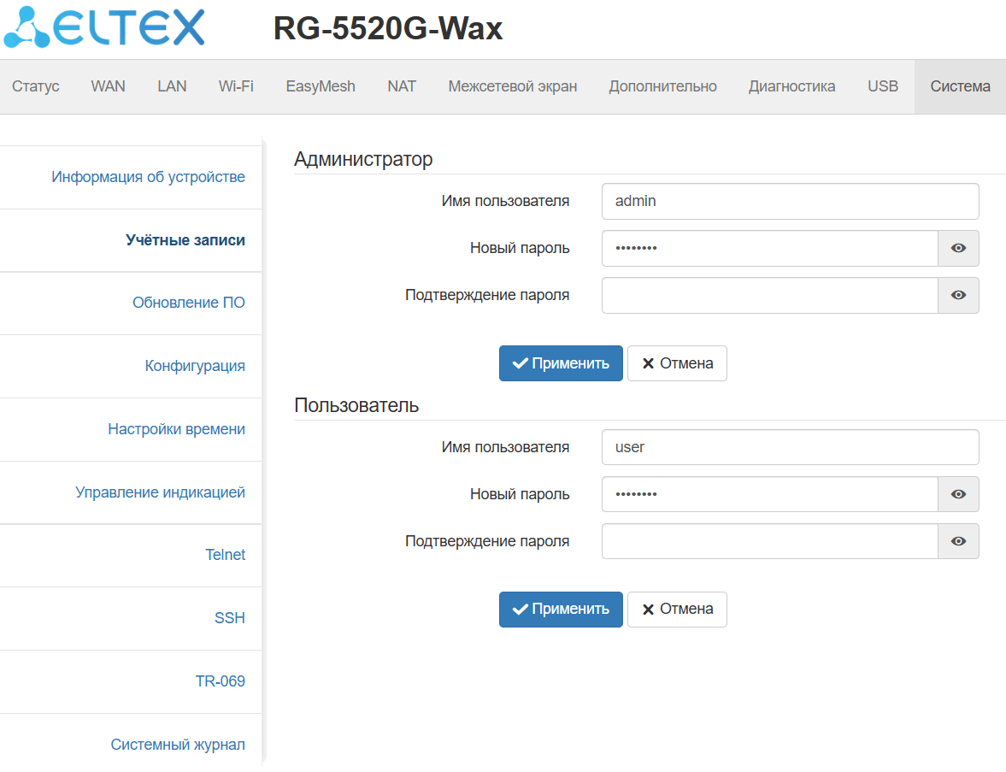Open the EasyMesh tab
This screenshot has width=1006, height=772.
coord(321,86)
